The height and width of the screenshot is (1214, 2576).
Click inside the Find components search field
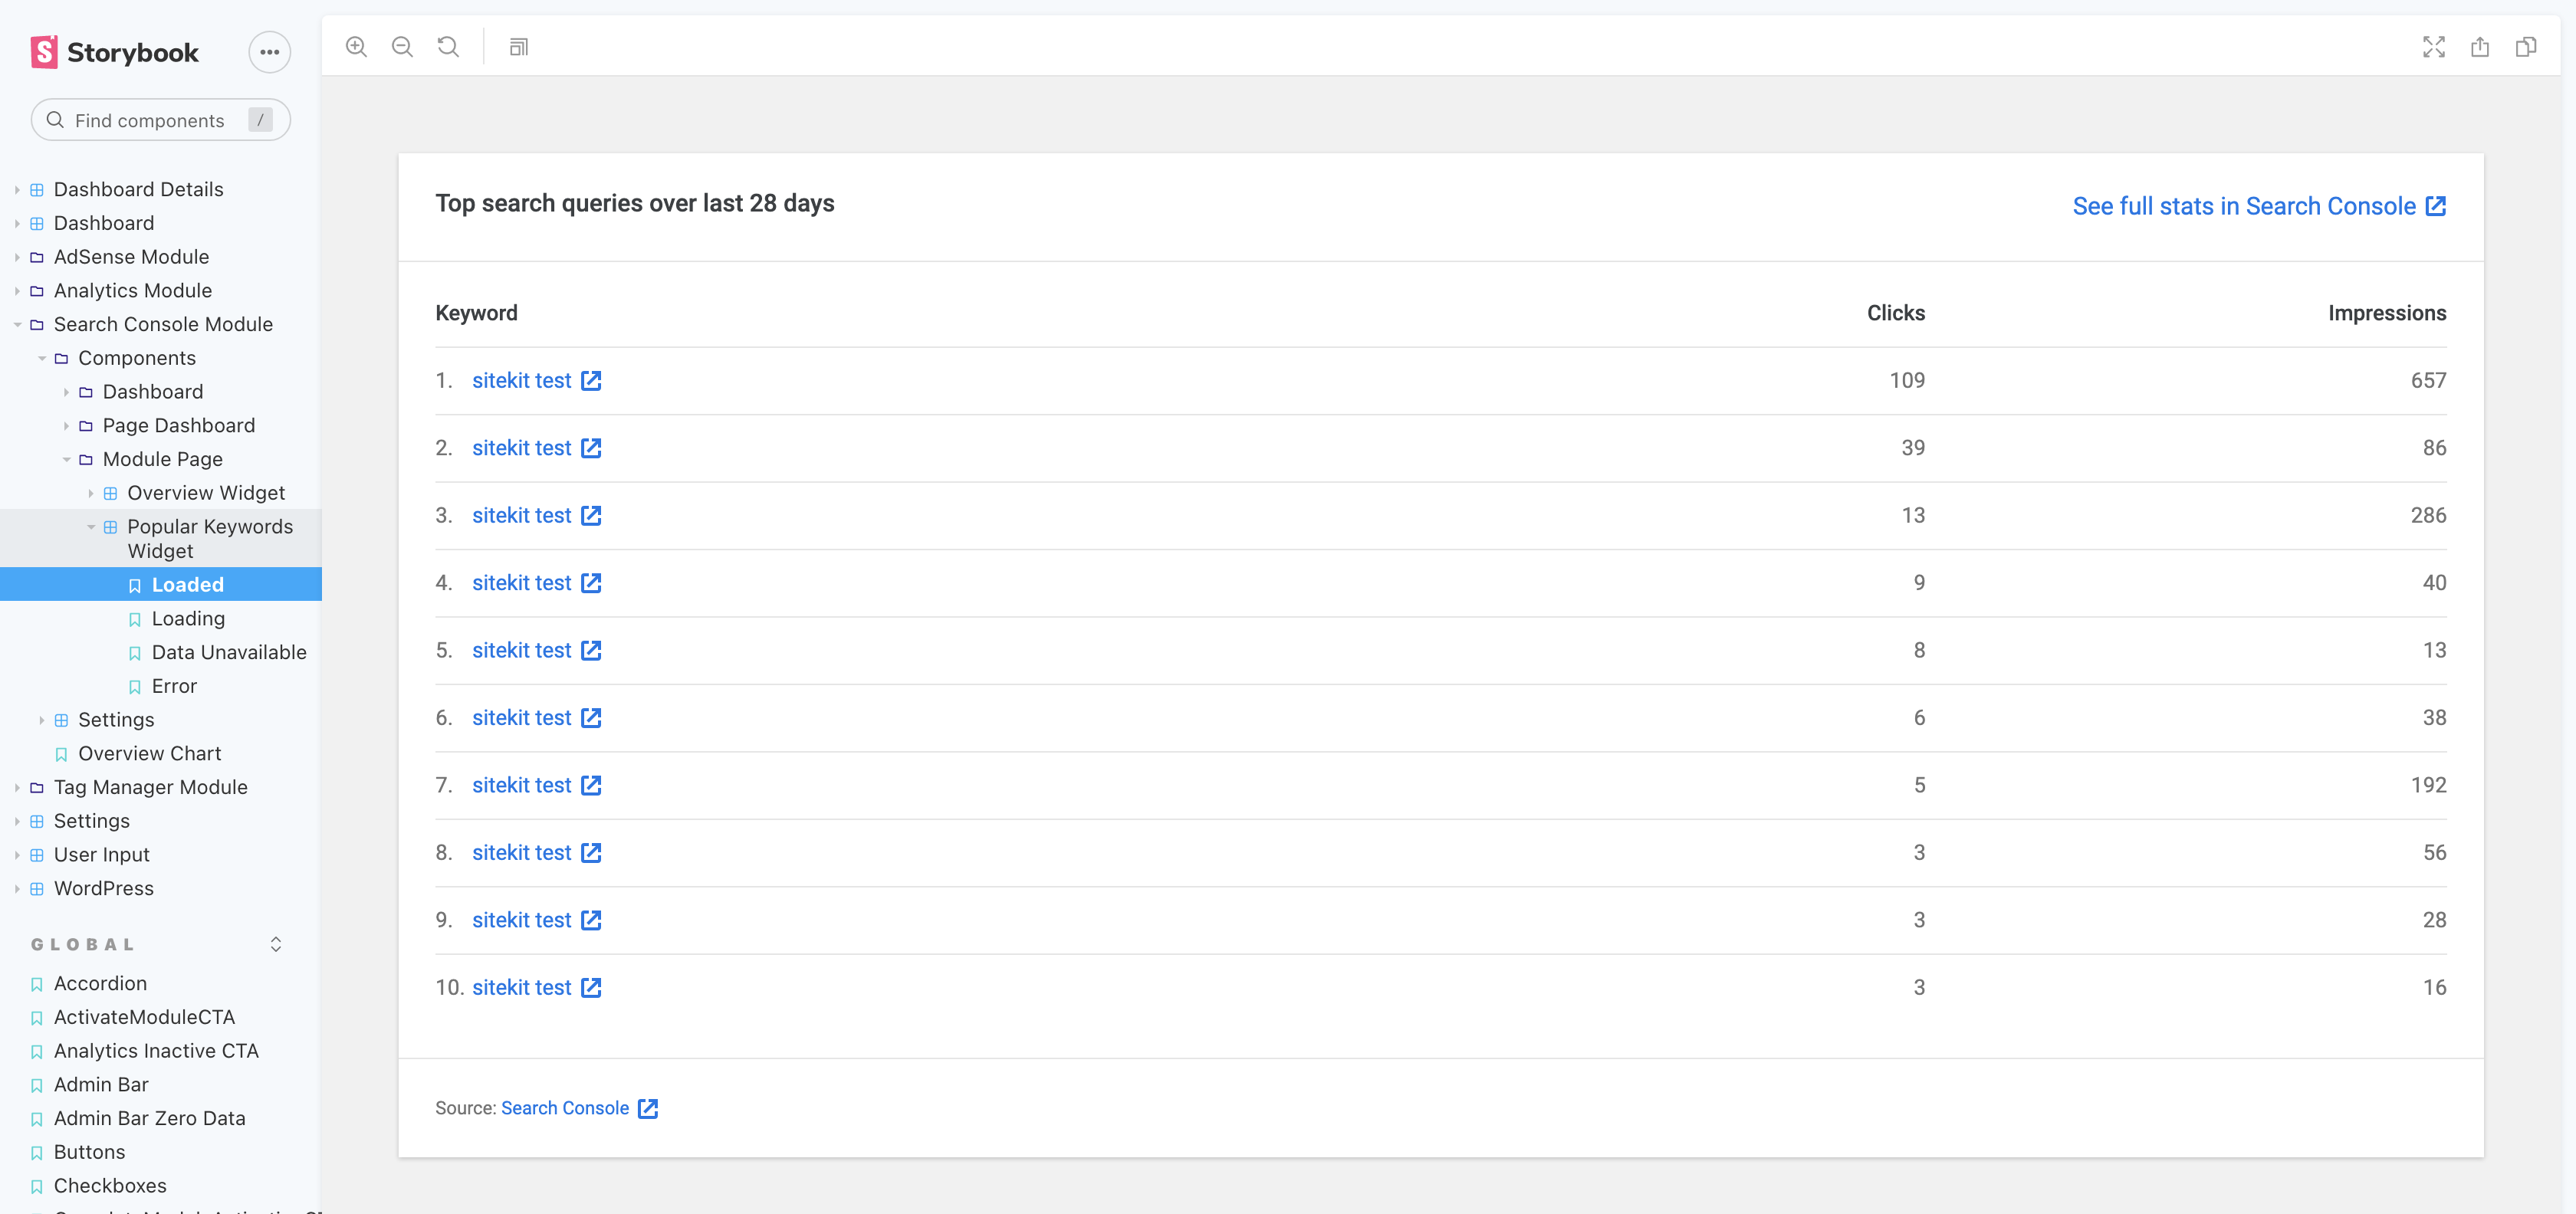click(160, 120)
